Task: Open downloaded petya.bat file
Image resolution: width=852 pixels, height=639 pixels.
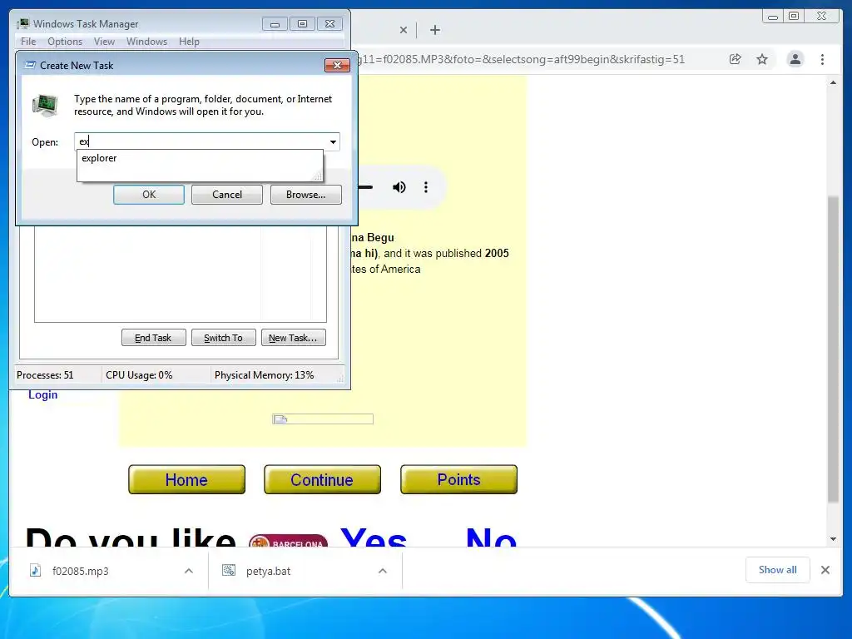Action: click(269, 571)
